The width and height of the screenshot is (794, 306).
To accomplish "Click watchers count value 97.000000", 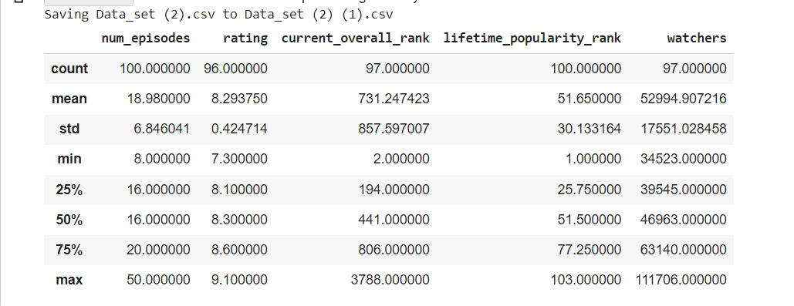I will [694, 69].
